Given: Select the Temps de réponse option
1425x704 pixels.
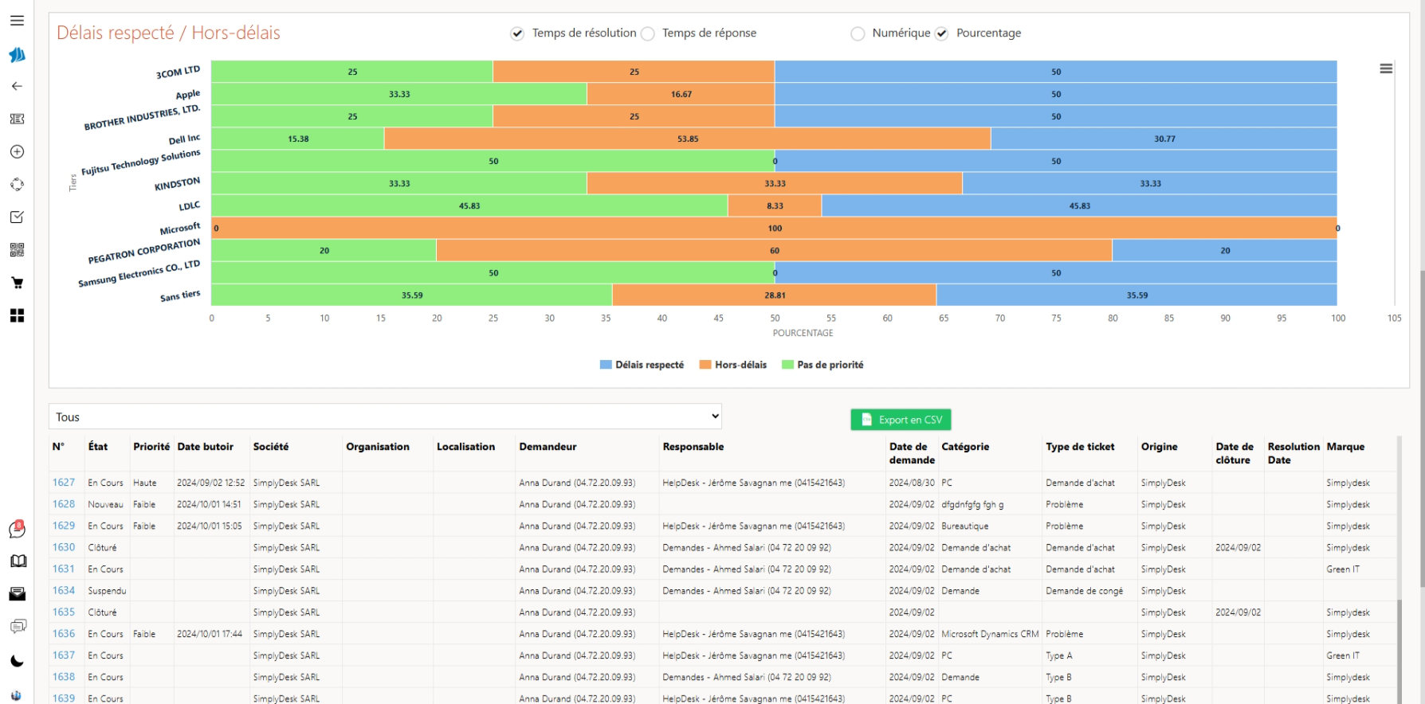Looking at the screenshot, I should click(x=648, y=33).
